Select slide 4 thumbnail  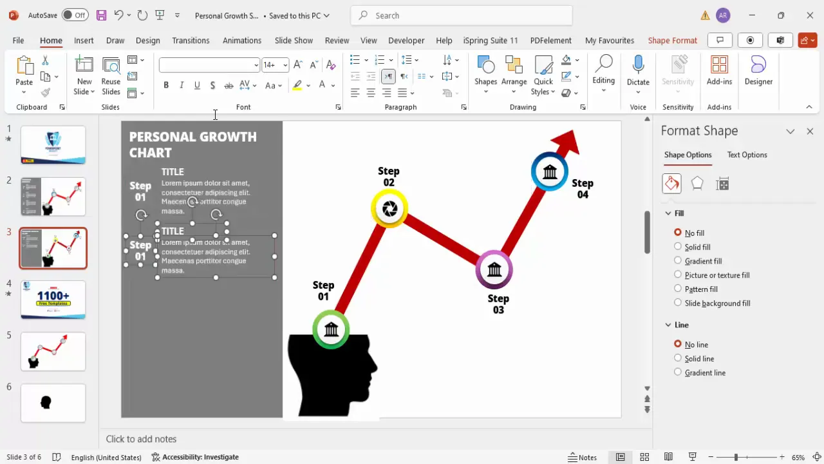pos(53,300)
